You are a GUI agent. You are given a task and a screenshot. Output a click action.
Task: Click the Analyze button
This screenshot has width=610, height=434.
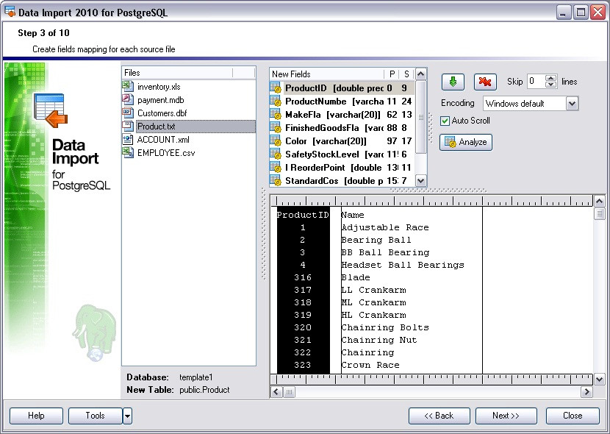pos(466,142)
